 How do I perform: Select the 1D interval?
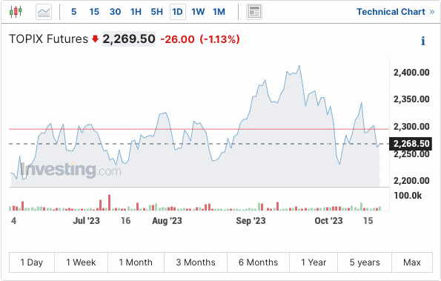click(177, 12)
